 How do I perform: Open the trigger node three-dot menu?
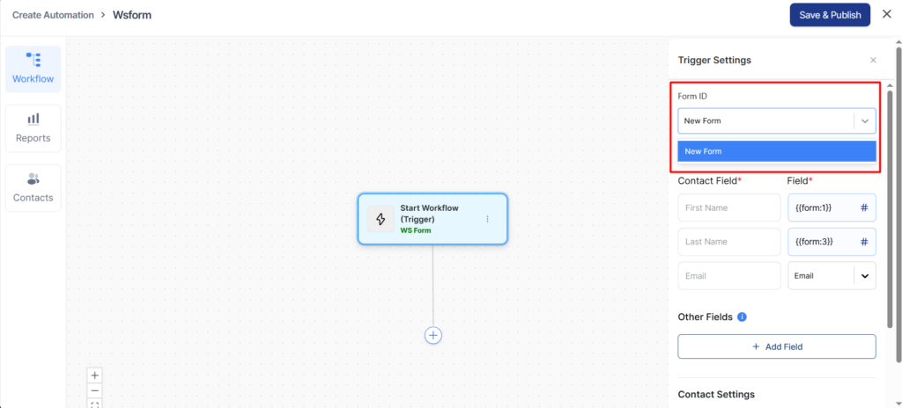[488, 219]
